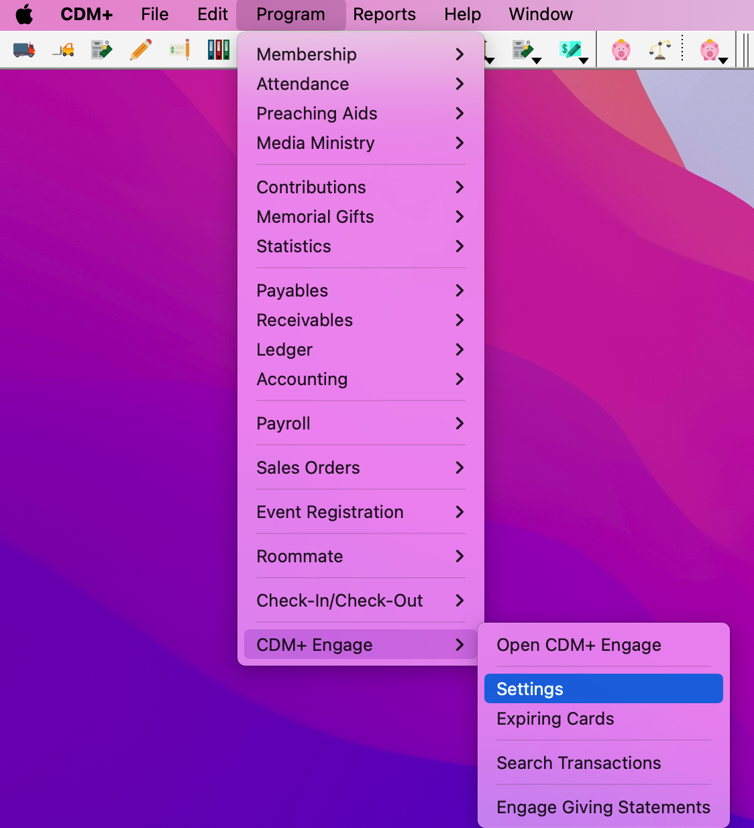Choose Open CDM+ Engage
This screenshot has width=754, height=828.
click(x=604, y=645)
